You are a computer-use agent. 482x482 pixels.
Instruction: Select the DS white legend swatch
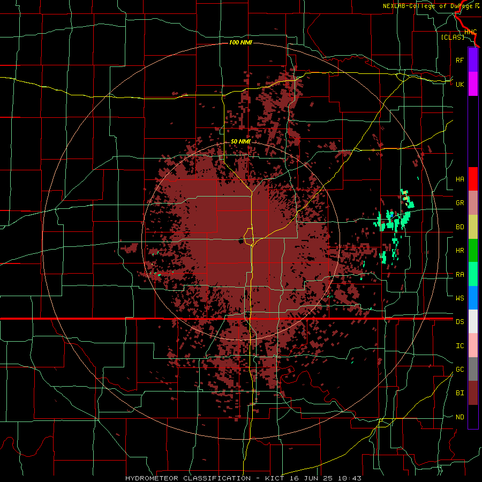tap(473, 321)
